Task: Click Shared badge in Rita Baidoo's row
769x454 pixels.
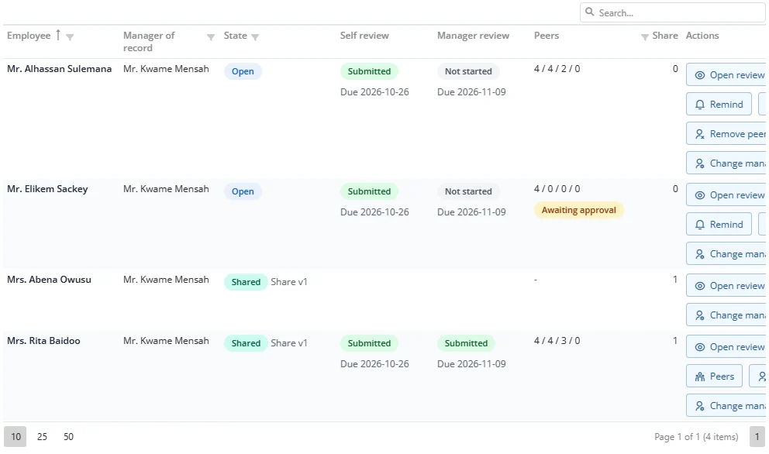Action: point(246,343)
